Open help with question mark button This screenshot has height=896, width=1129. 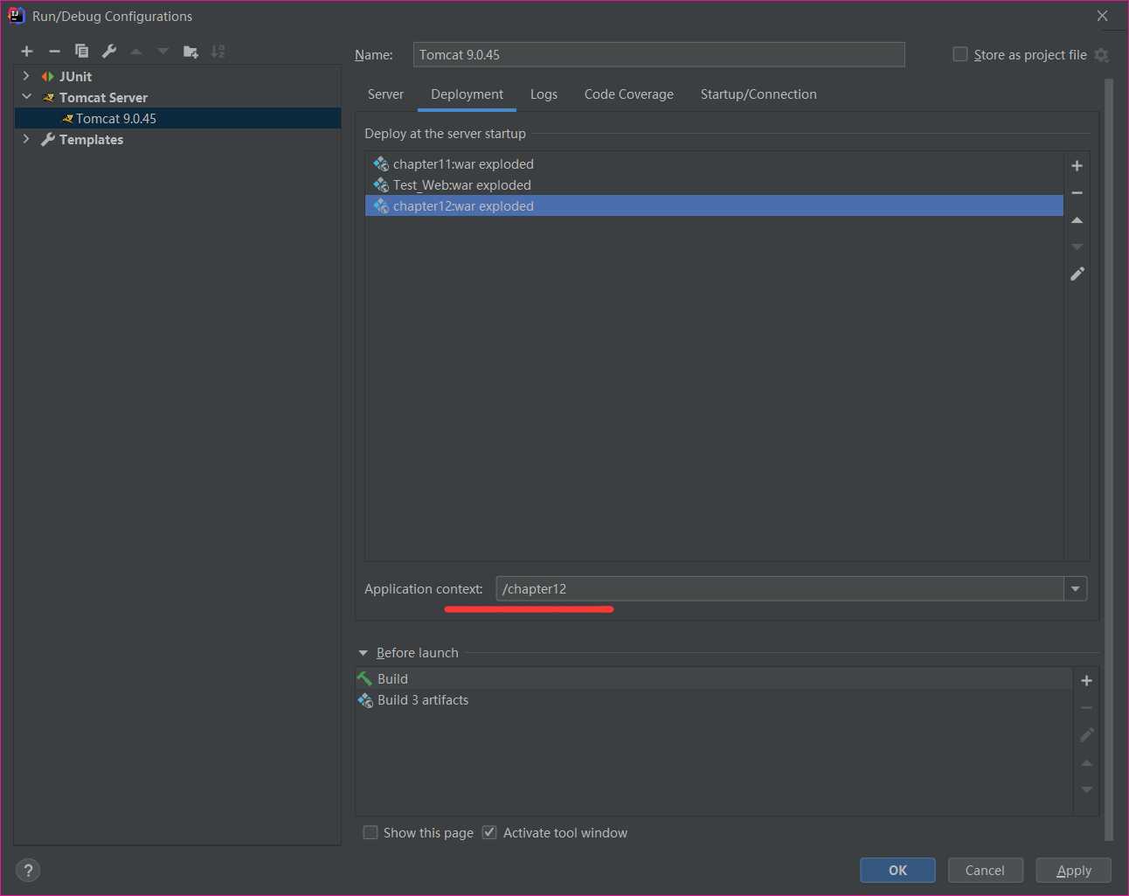pos(28,871)
